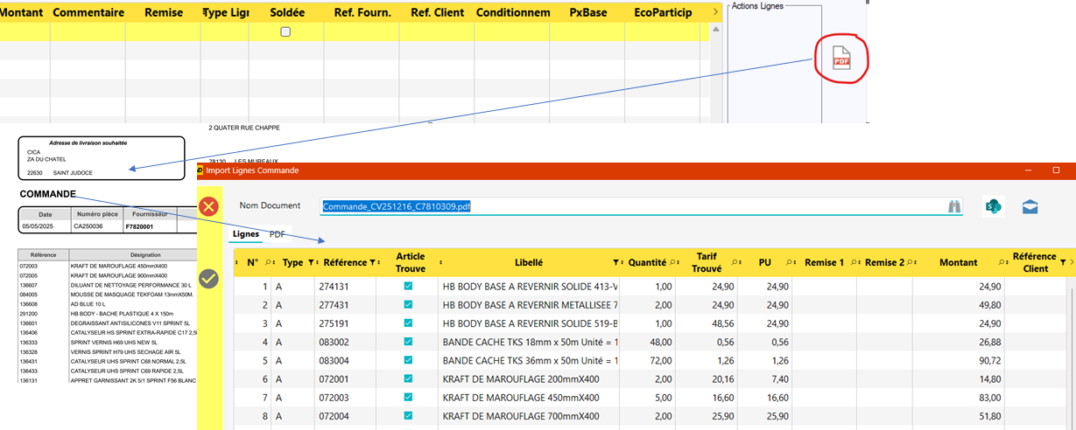1076x430 pixels.
Task: Uncheck Article Trouvé for reference 274131
Action: click(408, 286)
